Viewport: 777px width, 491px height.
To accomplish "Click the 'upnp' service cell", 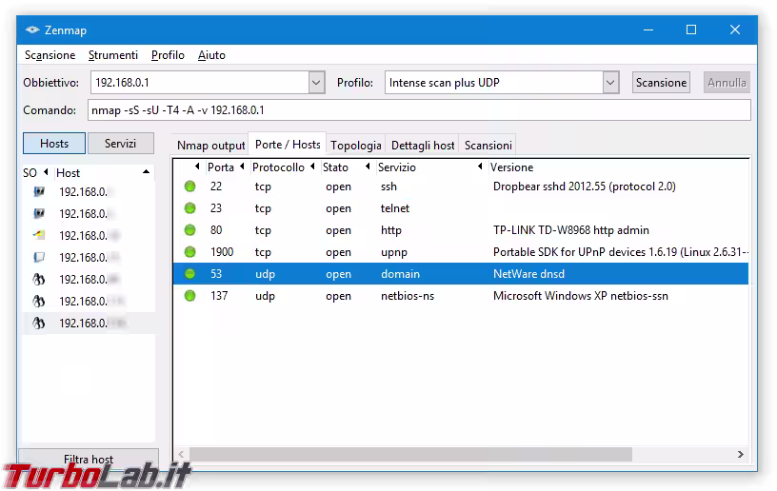I will tap(394, 252).
